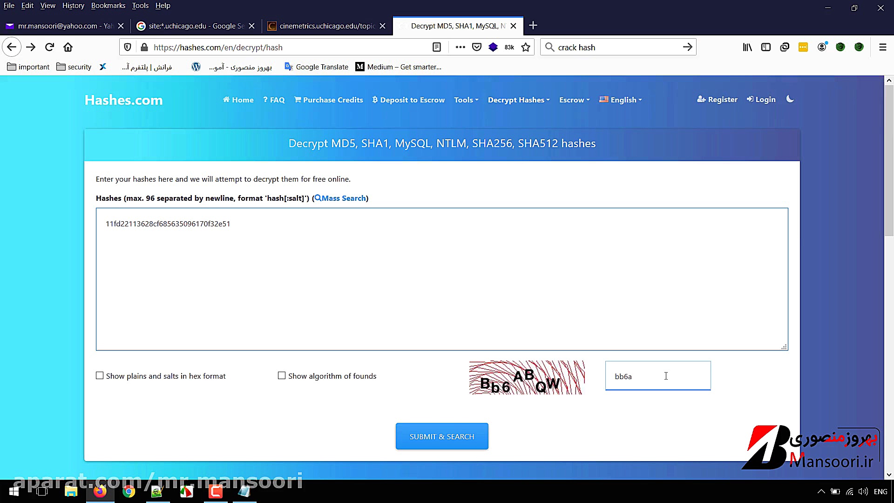
Task: Click the SUBMIT & SEARCH button
Action: point(441,436)
